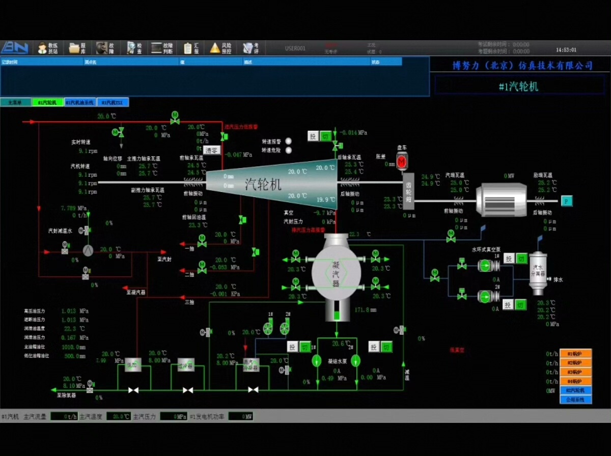This screenshot has height=456, width=611.
Task: Click the #1汽轮机 title box at top right
Action: [x=519, y=85]
